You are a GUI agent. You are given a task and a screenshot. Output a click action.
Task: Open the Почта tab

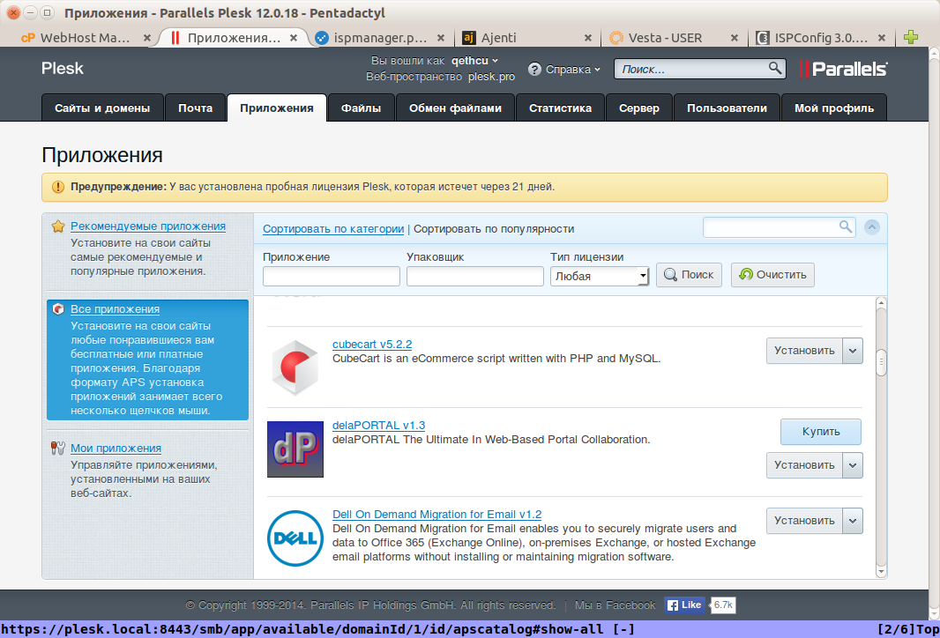tap(196, 108)
